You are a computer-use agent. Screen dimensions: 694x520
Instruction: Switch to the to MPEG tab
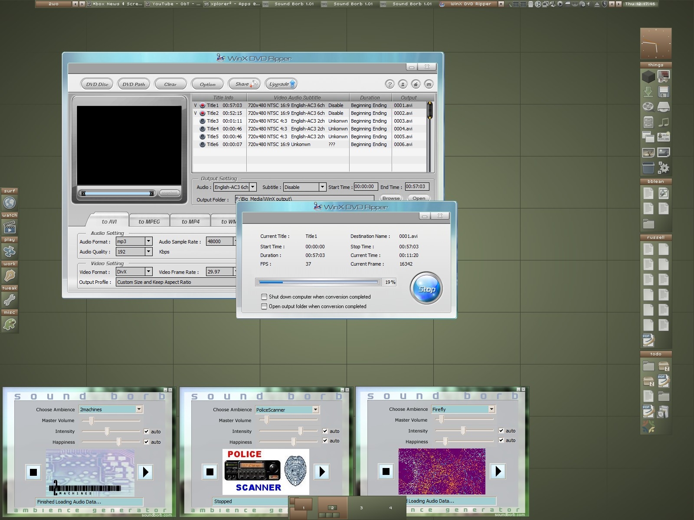pyautogui.click(x=149, y=221)
